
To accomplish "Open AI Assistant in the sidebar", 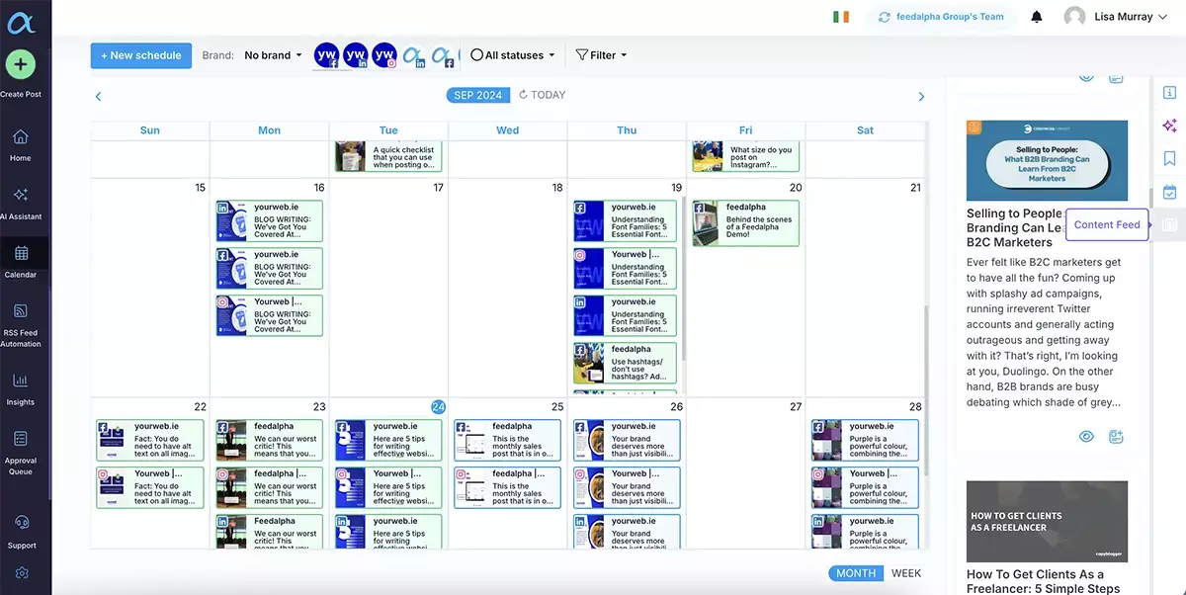I will coord(21,203).
